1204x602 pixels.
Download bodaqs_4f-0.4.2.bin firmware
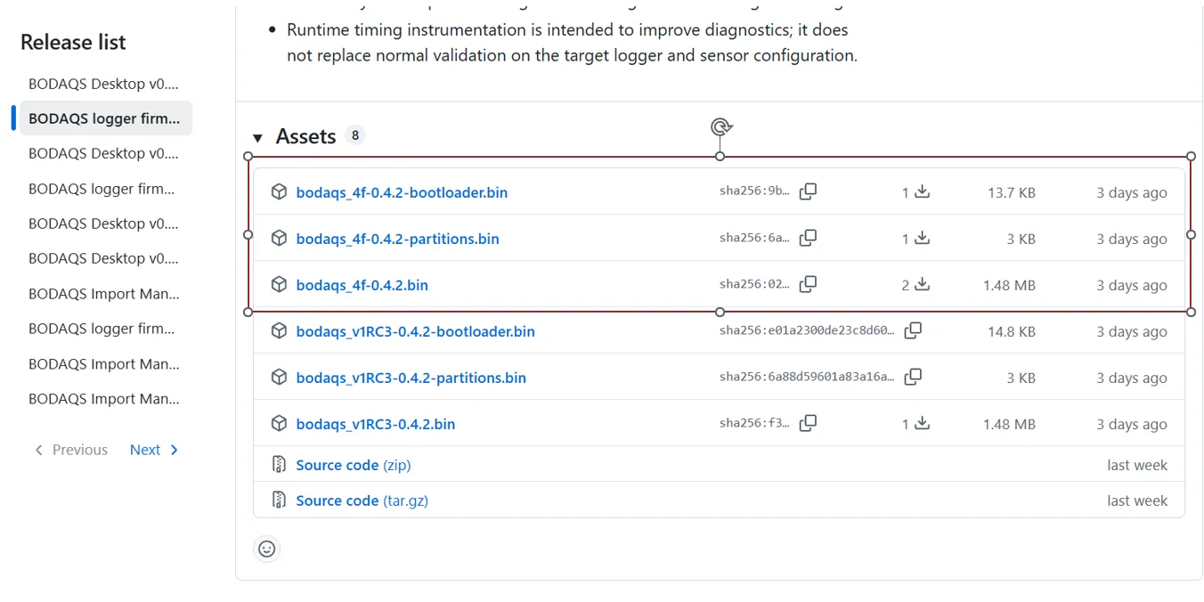[x=362, y=285]
